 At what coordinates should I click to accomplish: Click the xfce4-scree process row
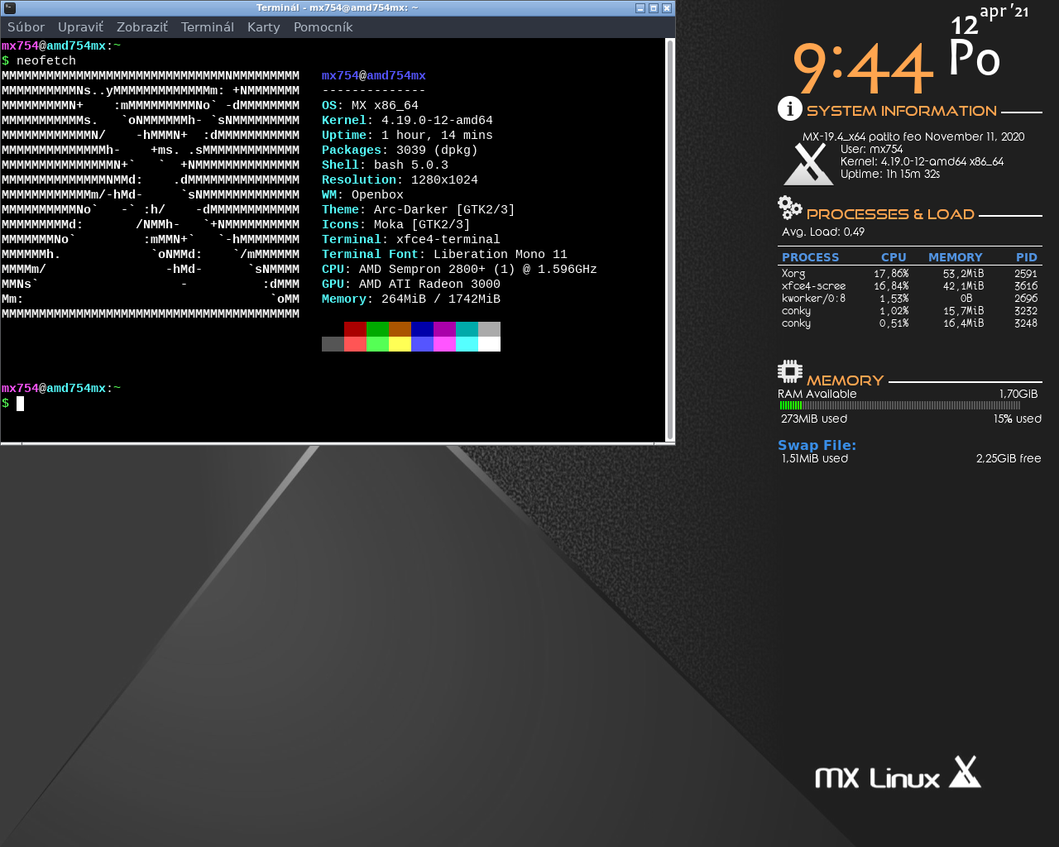click(x=909, y=286)
